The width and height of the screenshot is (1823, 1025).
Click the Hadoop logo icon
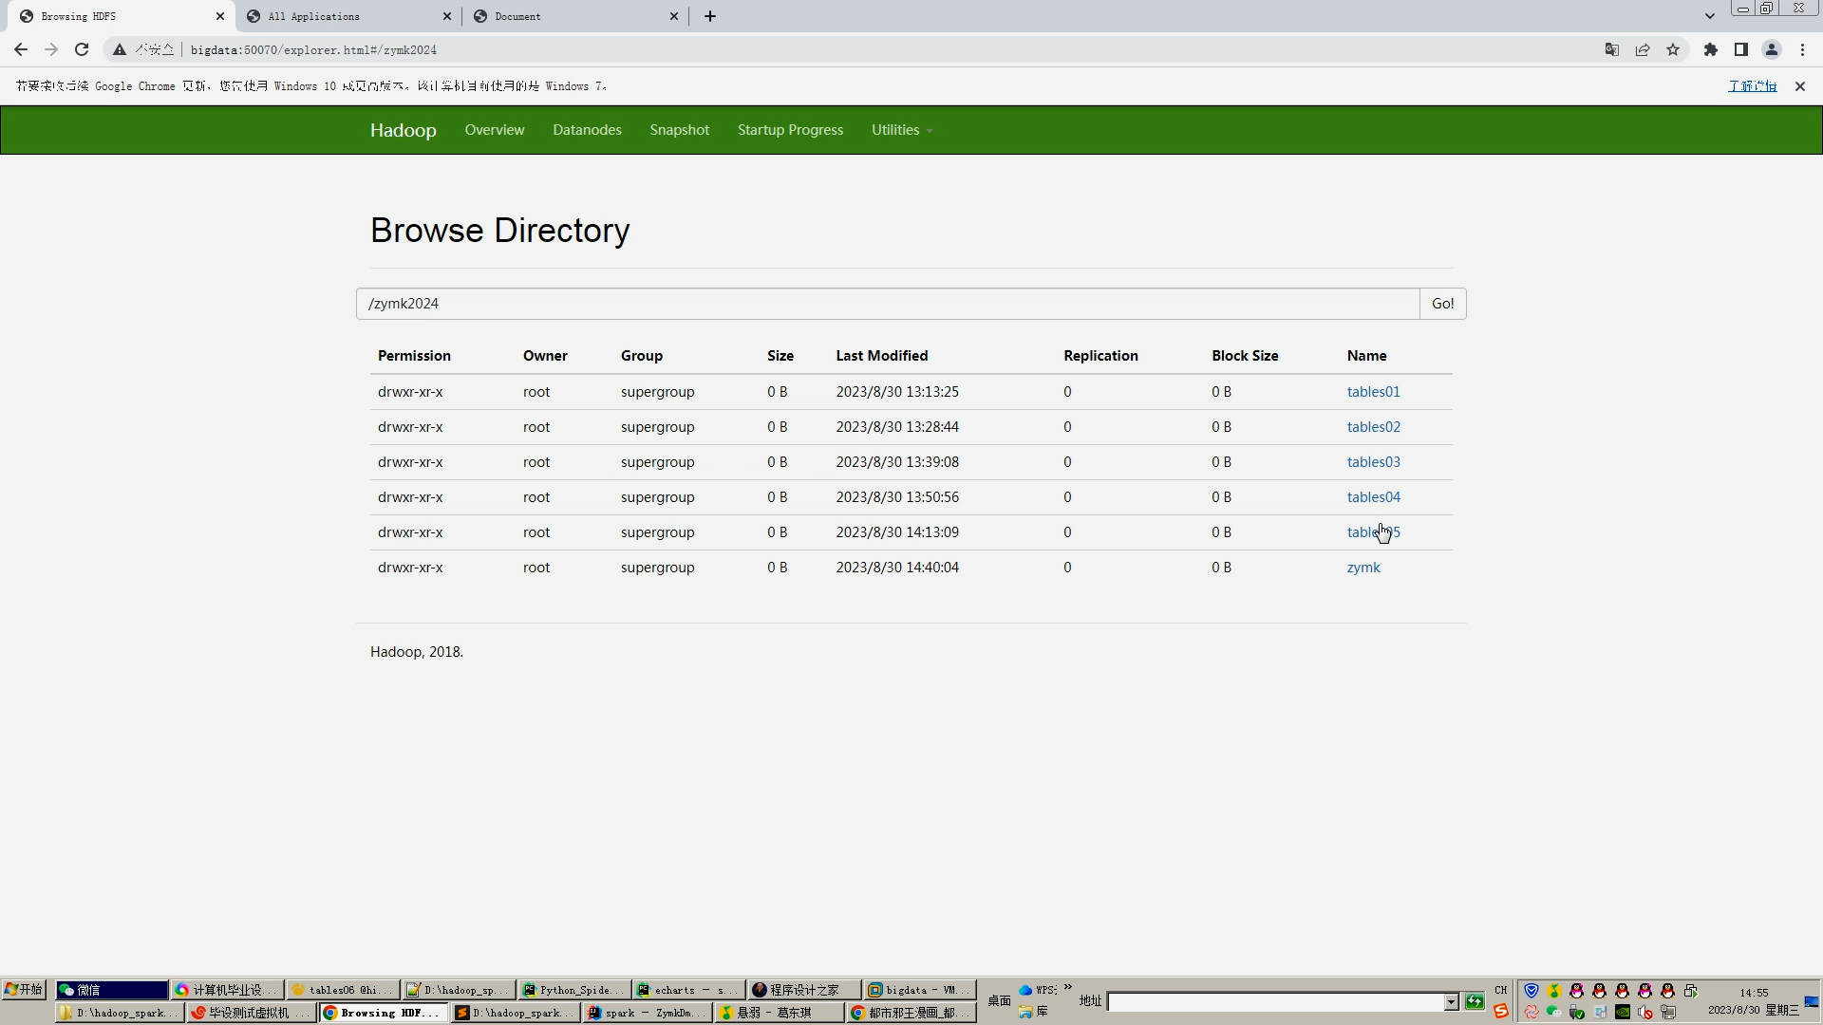coord(404,129)
